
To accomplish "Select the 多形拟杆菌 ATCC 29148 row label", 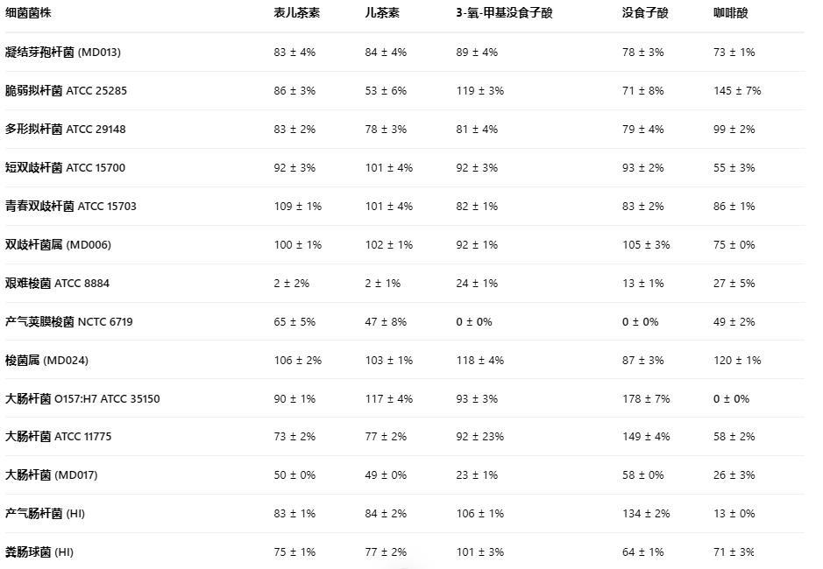I will click(66, 130).
